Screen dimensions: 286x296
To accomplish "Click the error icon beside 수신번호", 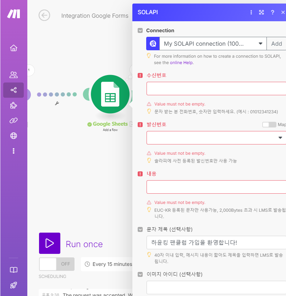I will pyautogui.click(x=140, y=75).
